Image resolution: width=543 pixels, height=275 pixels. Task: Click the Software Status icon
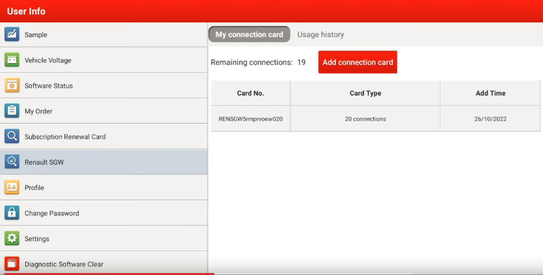click(12, 86)
